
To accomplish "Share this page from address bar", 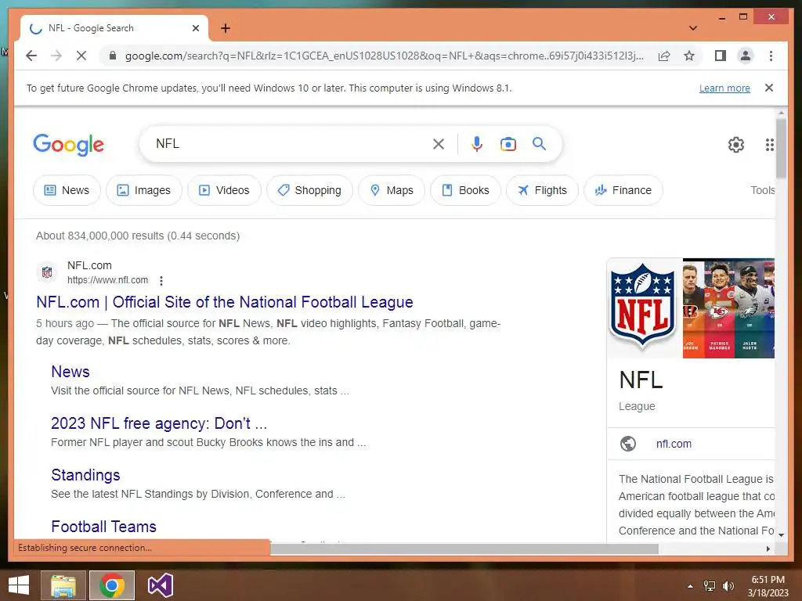I will point(664,56).
